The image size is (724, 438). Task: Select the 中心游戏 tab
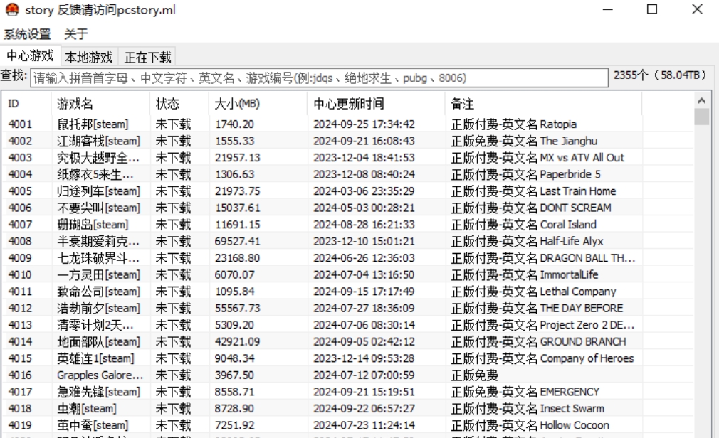pyautogui.click(x=30, y=56)
